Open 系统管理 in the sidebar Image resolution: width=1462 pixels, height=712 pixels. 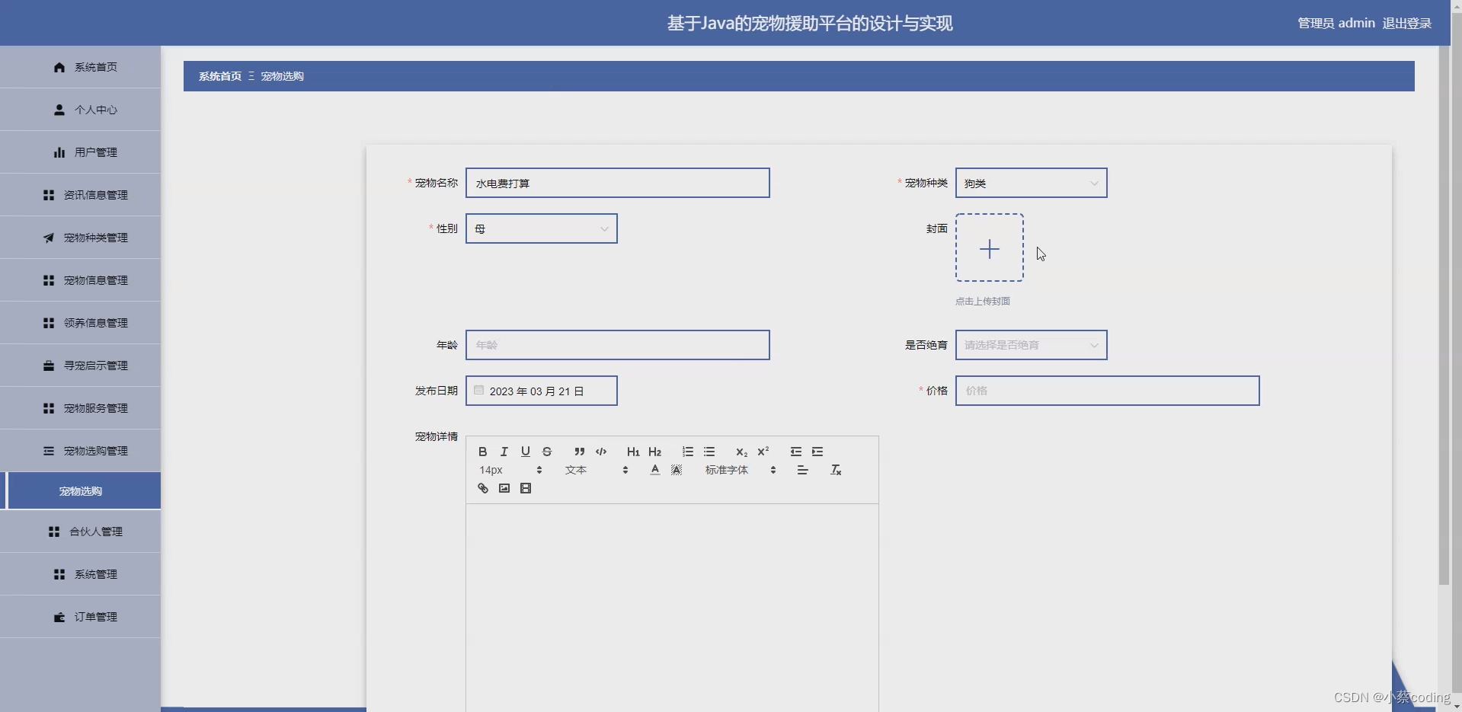tap(80, 574)
